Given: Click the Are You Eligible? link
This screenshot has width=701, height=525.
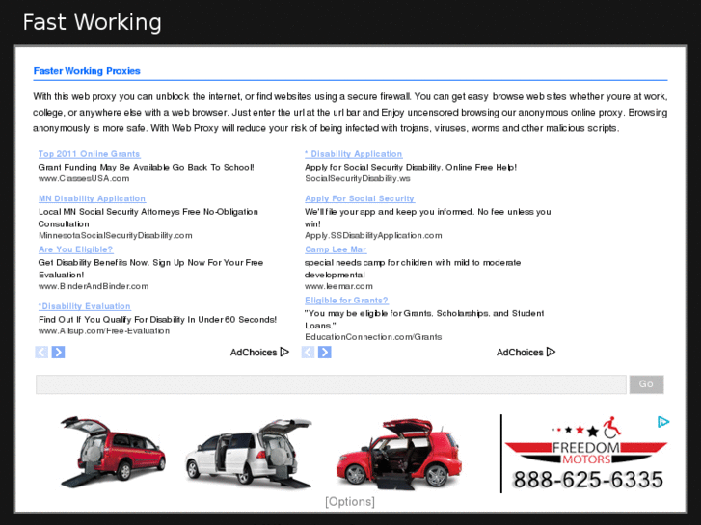Looking at the screenshot, I should [75, 249].
